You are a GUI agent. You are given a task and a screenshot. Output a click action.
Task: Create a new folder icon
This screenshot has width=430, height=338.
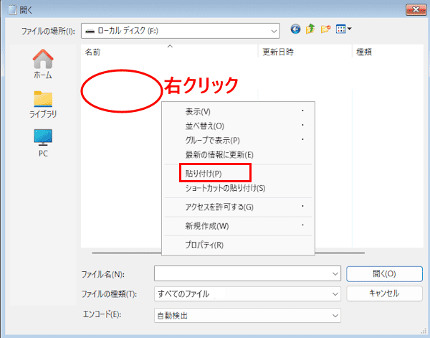(x=325, y=29)
